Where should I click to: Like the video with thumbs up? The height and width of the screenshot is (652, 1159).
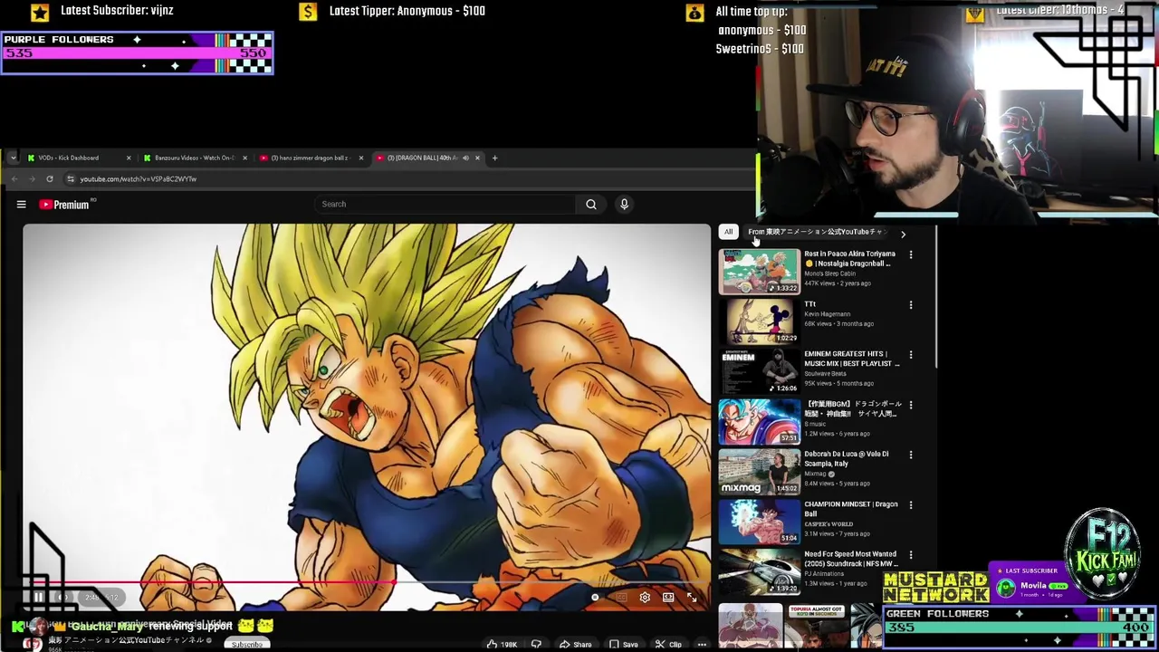coord(502,645)
